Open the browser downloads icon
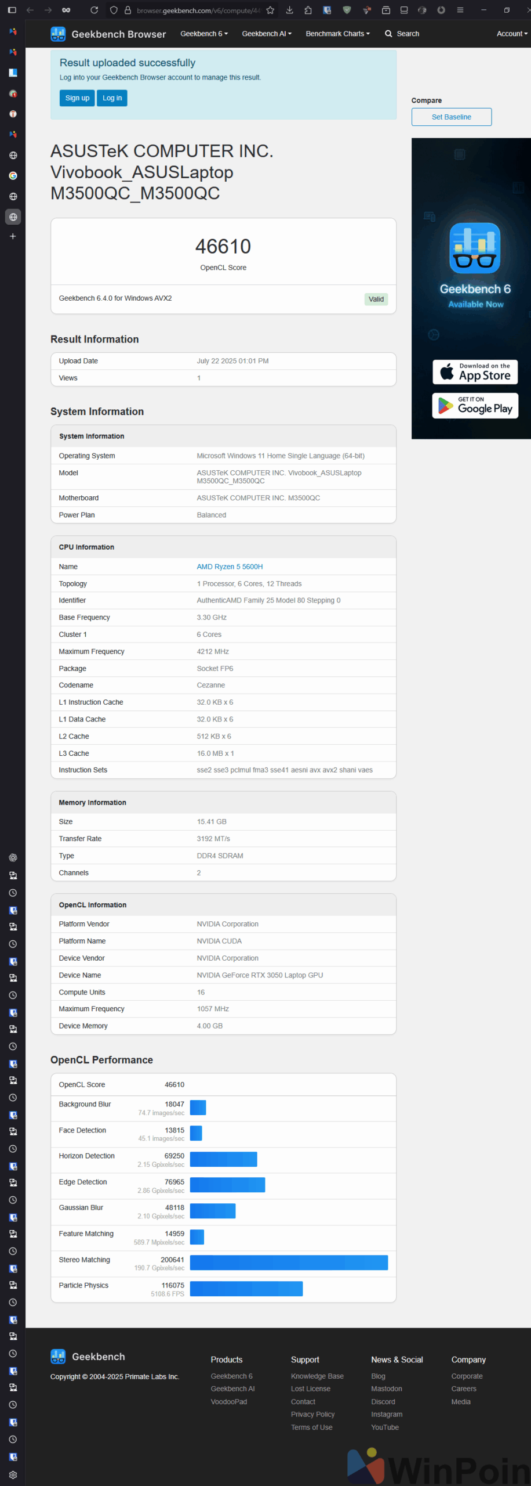Image resolution: width=531 pixels, height=1486 pixels. click(x=289, y=10)
